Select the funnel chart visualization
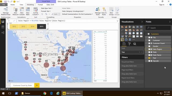This screenshot has width=172, height=96. click(126, 36)
